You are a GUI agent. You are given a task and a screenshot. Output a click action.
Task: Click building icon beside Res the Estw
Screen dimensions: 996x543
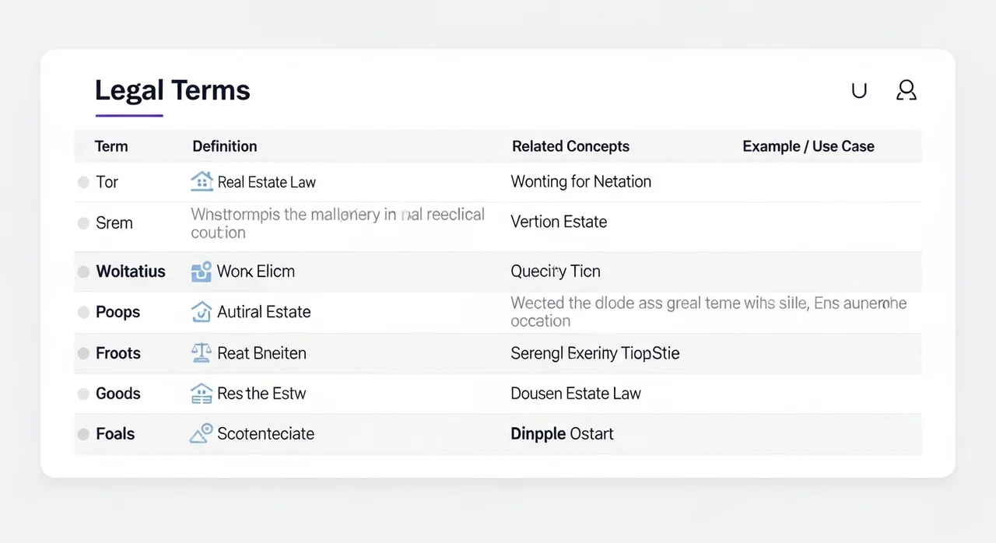202,394
